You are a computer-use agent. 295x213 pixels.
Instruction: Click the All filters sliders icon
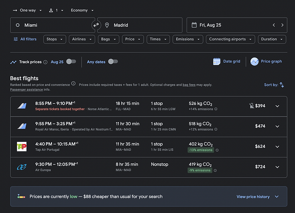coord(16,39)
